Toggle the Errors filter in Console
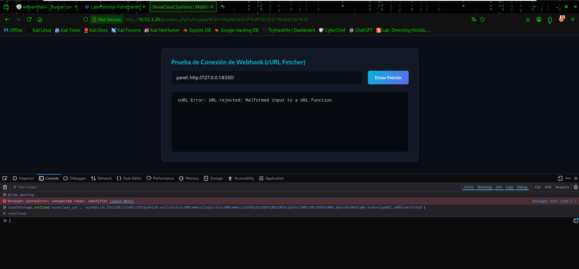Image resolution: width=579 pixels, height=269 pixels. coord(469,187)
